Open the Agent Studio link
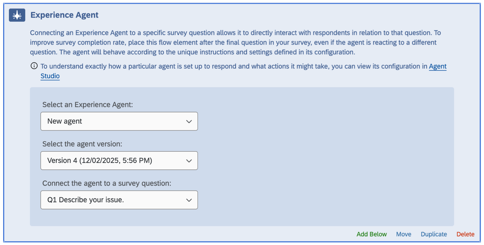The image size is (484, 245). 438,66
